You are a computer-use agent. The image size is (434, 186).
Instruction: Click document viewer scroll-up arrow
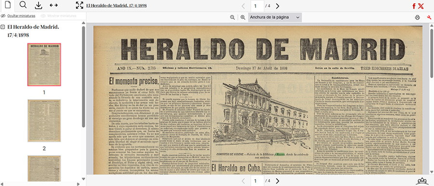point(432,25)
